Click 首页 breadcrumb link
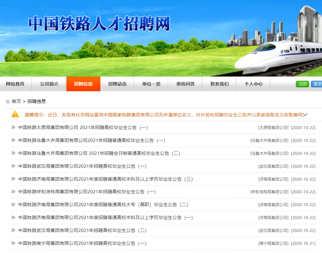The height and width of the screenshot is (253, 322). 17,101
